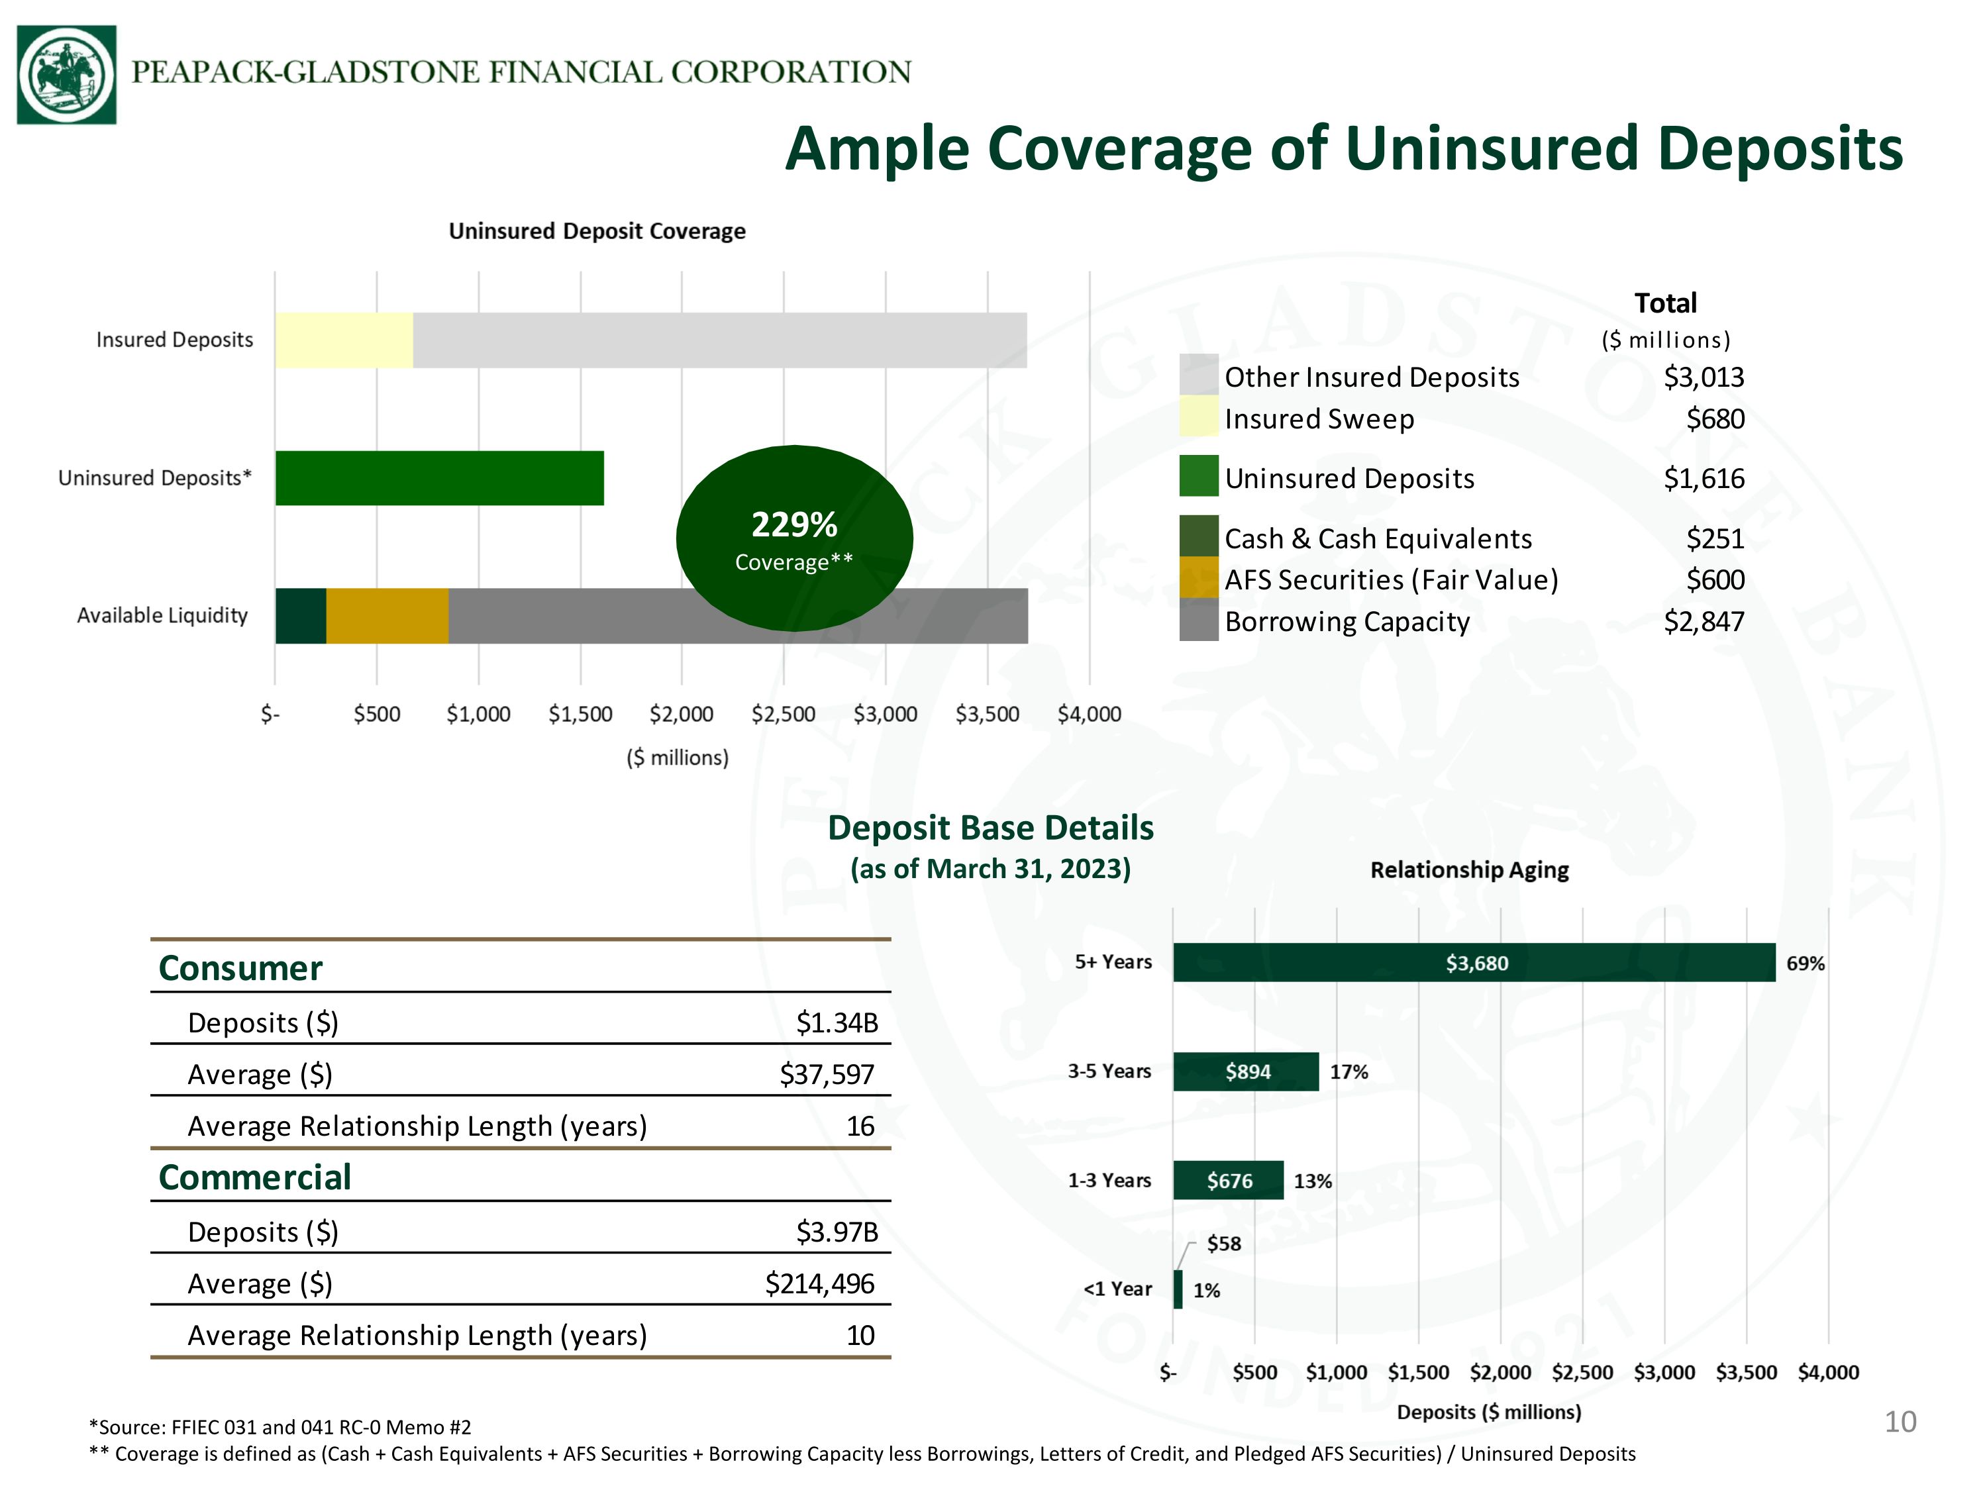Click the Uninsured Deposits green legend swatch
The image size is (1987, 1490).
coord(1198,476)
